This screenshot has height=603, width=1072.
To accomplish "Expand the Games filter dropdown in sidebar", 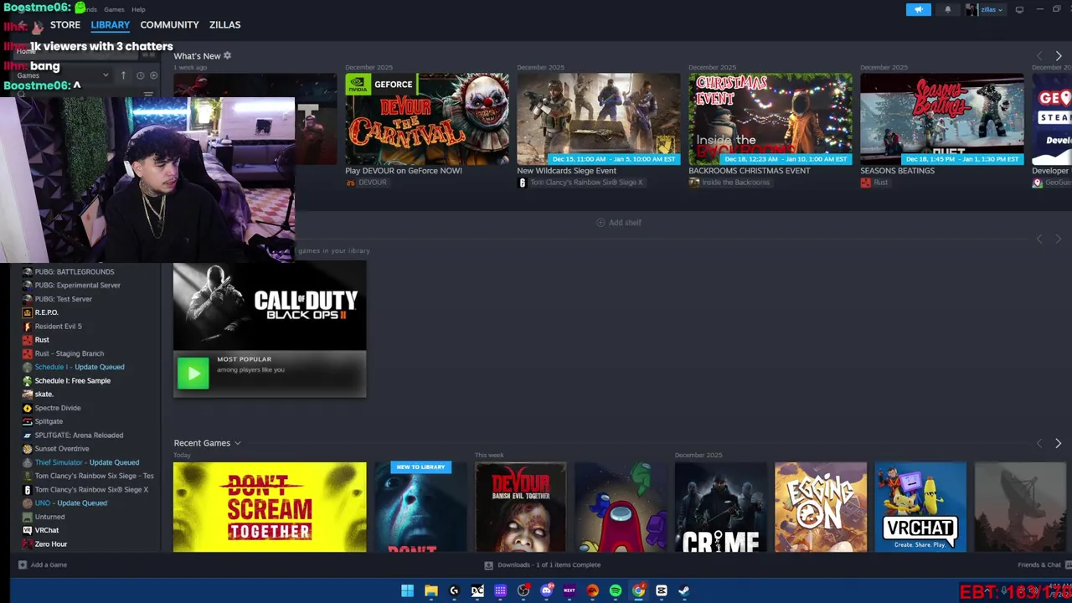I will tap(106, 75).
